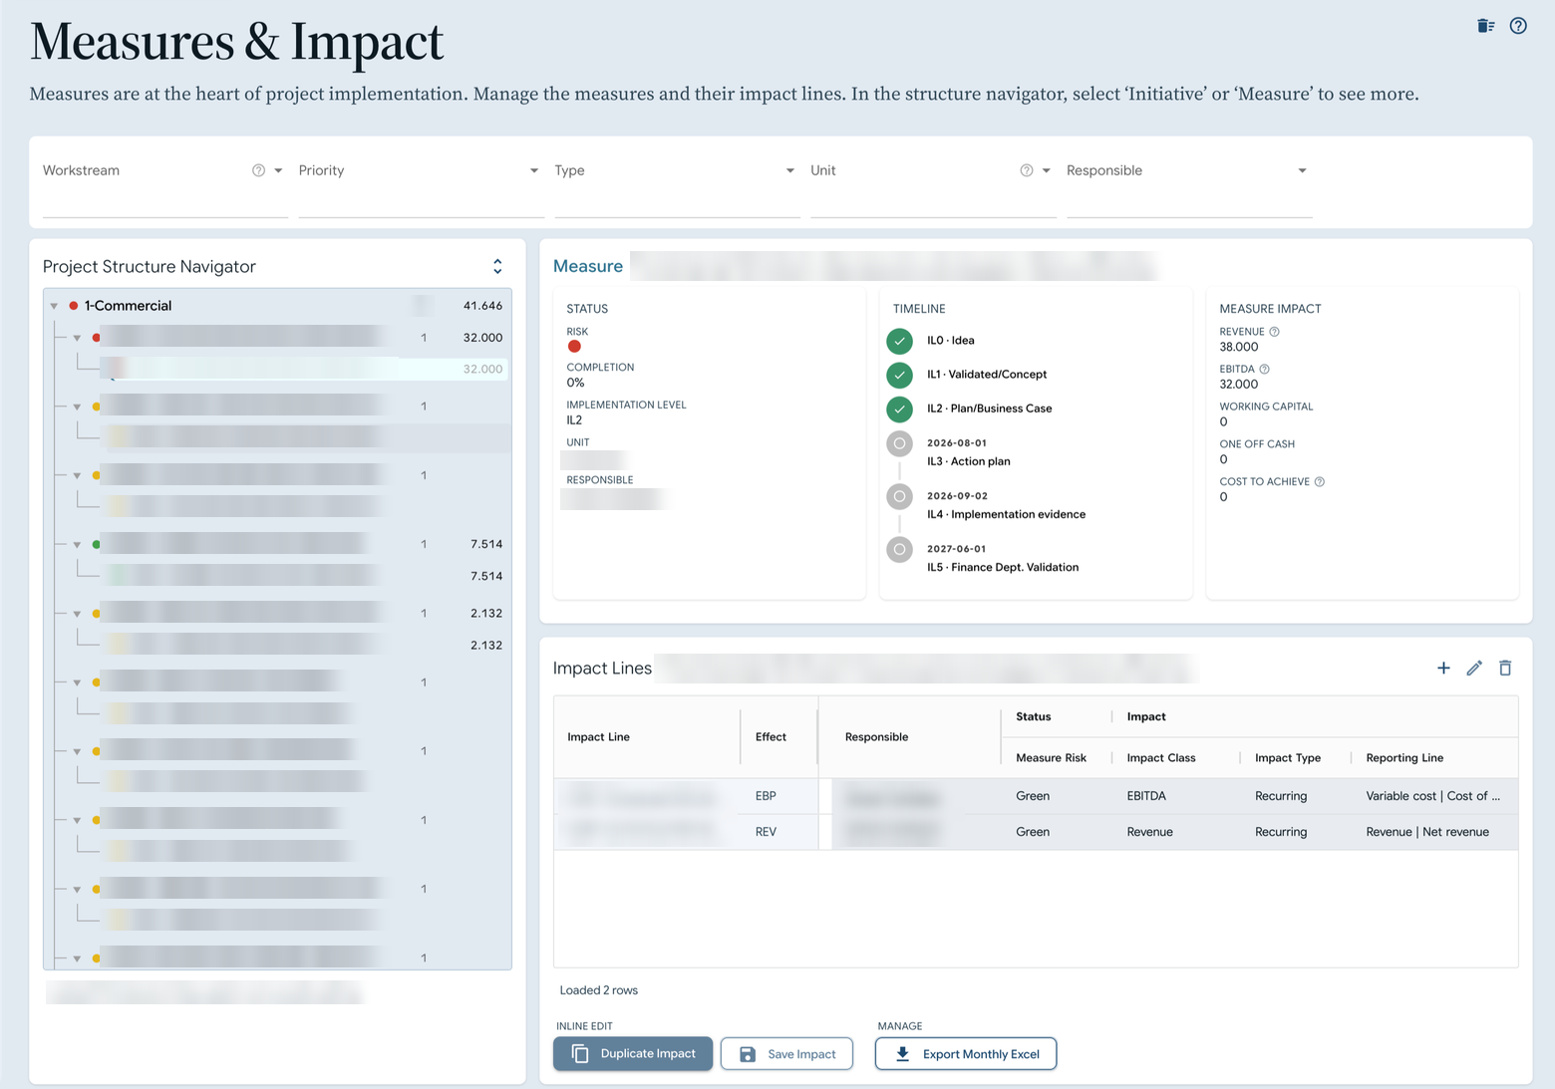Sort by Measure Risk column header

pyautogui.click(x=1051, y=758)
